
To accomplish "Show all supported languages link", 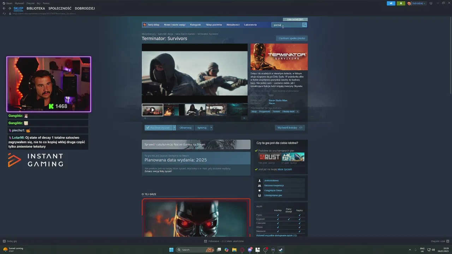I will click(x=276, y=235).
